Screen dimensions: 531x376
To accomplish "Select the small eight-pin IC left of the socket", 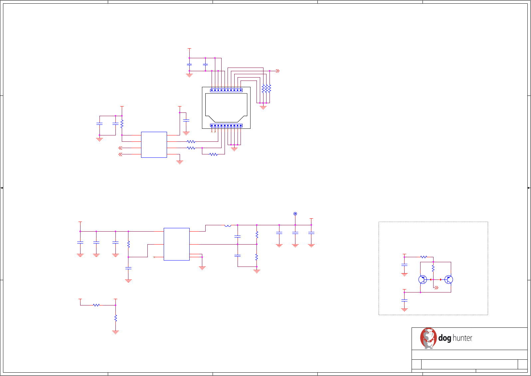I will [154, 145].
